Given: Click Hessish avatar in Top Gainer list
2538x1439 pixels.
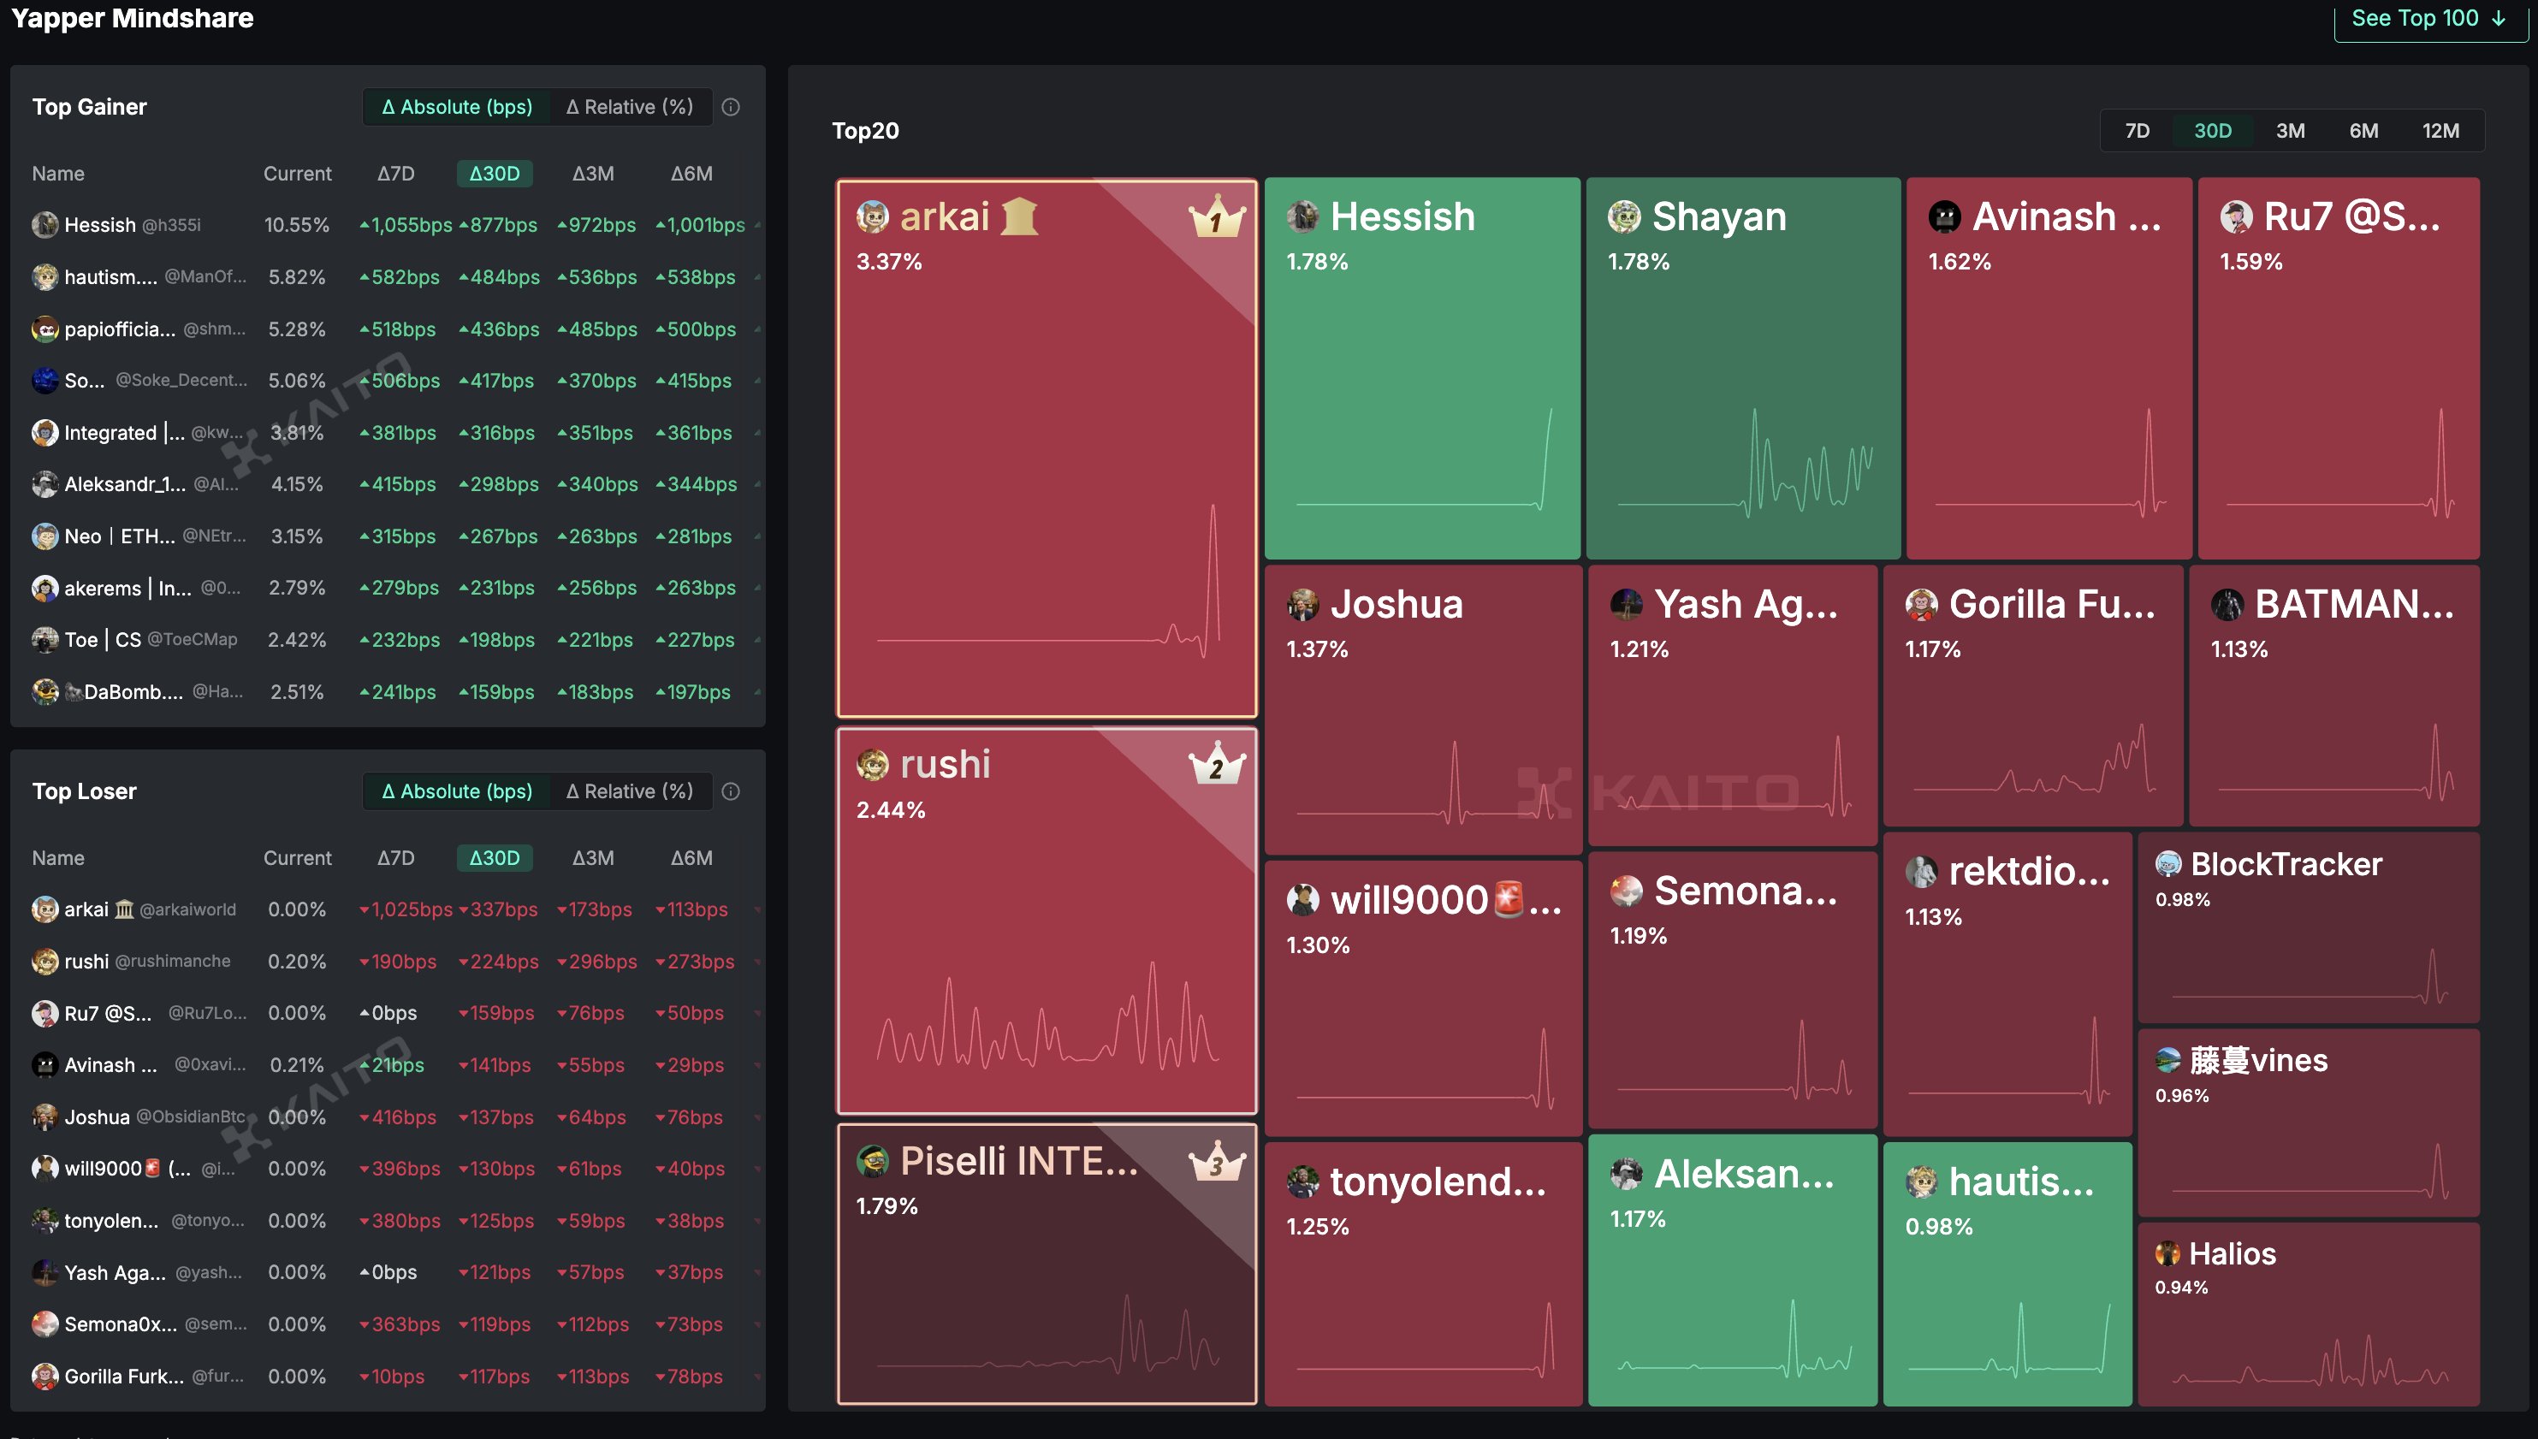Looking at the screenshot, I should pyautogui.click(x=44, y=225).
